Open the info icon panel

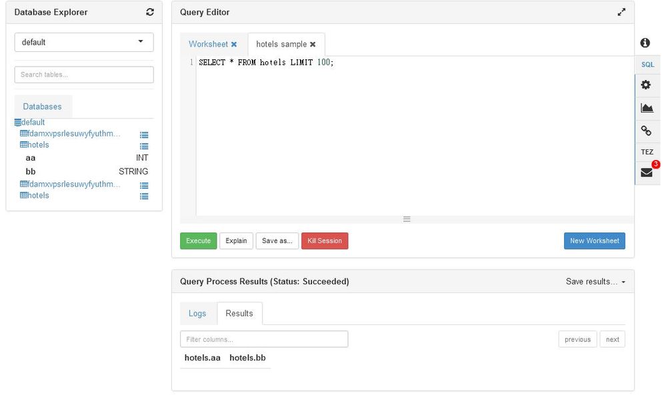click(x=645, y=43)
